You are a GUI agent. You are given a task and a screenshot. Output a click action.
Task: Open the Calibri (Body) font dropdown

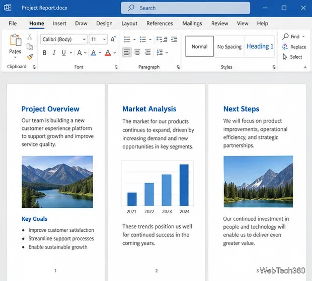click(x=84, y=39)
